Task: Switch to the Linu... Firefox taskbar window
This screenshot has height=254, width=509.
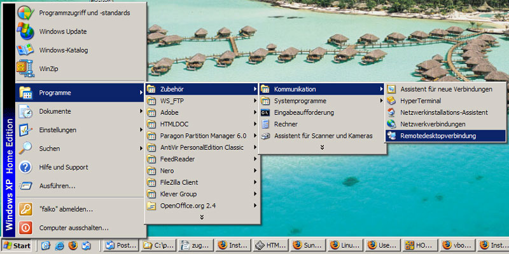Action: coord(345,246)
